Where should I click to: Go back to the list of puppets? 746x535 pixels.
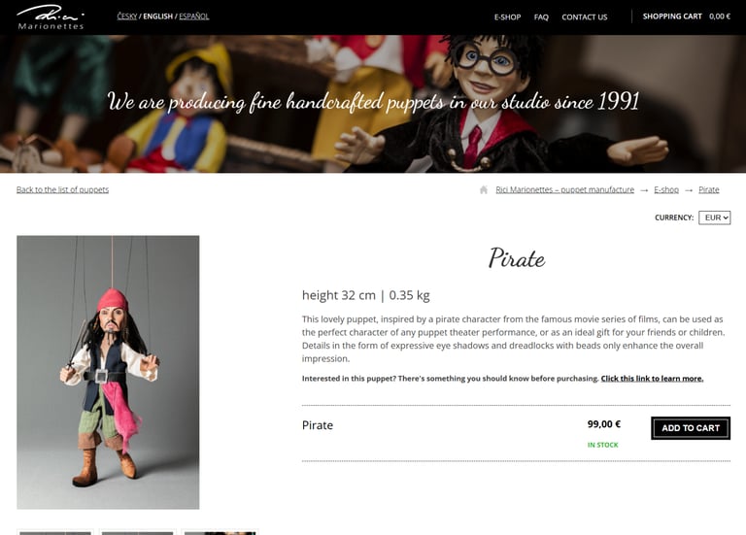click(x=62, y=189)
